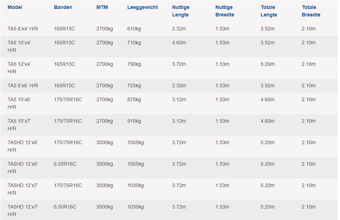
Task: Click the 725kg weight cell
Action: pos(134,85)
